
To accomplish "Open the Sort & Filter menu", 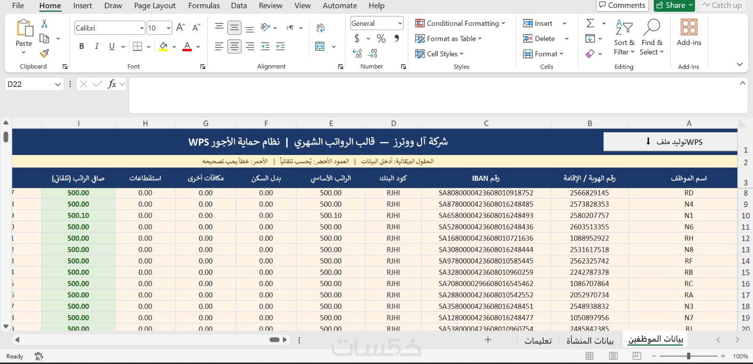I will click(x=624, y=38).
